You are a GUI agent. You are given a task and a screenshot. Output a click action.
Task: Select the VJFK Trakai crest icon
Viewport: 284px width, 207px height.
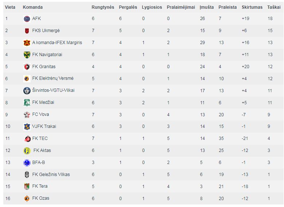[27, 126]
